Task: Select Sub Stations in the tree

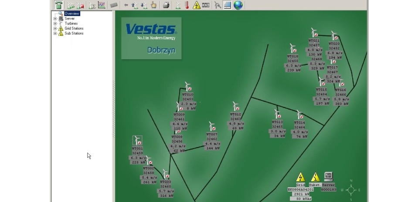Action: pyautogui.click(x=74, y=33)
